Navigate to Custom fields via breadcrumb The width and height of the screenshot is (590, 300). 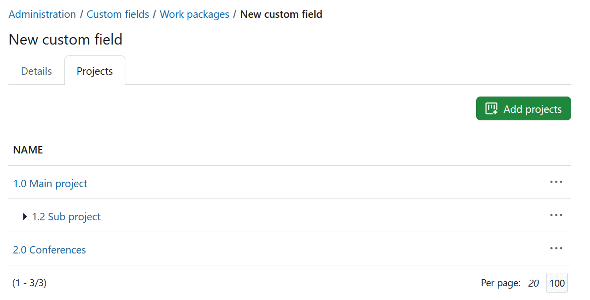(117, 14)
